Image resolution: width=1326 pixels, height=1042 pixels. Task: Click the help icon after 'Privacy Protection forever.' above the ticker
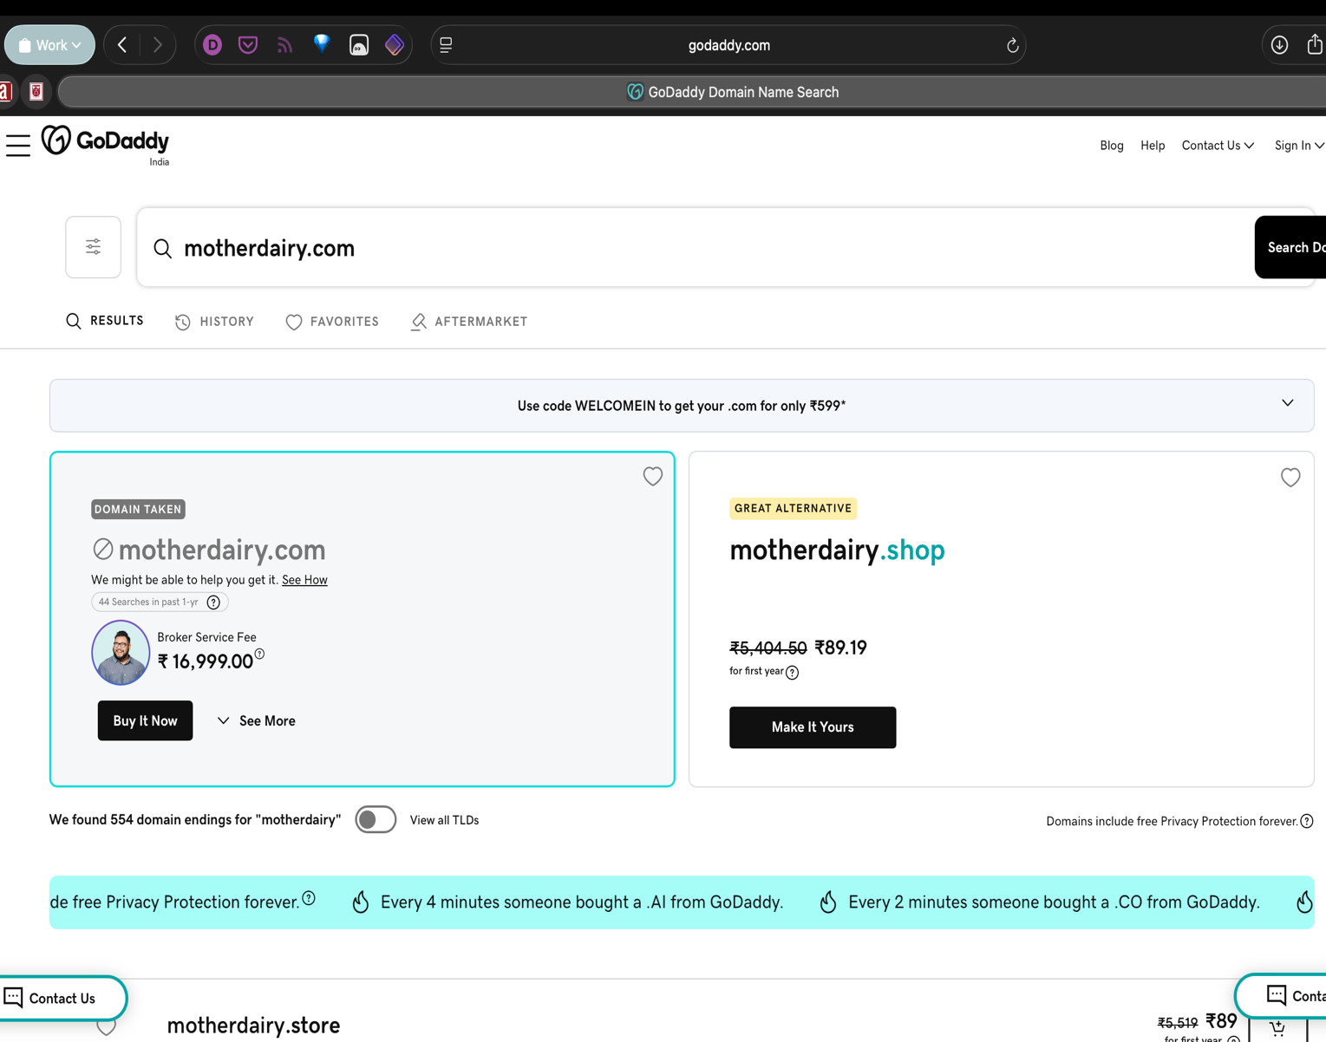pyautogui.click(x=1307, y=821)
